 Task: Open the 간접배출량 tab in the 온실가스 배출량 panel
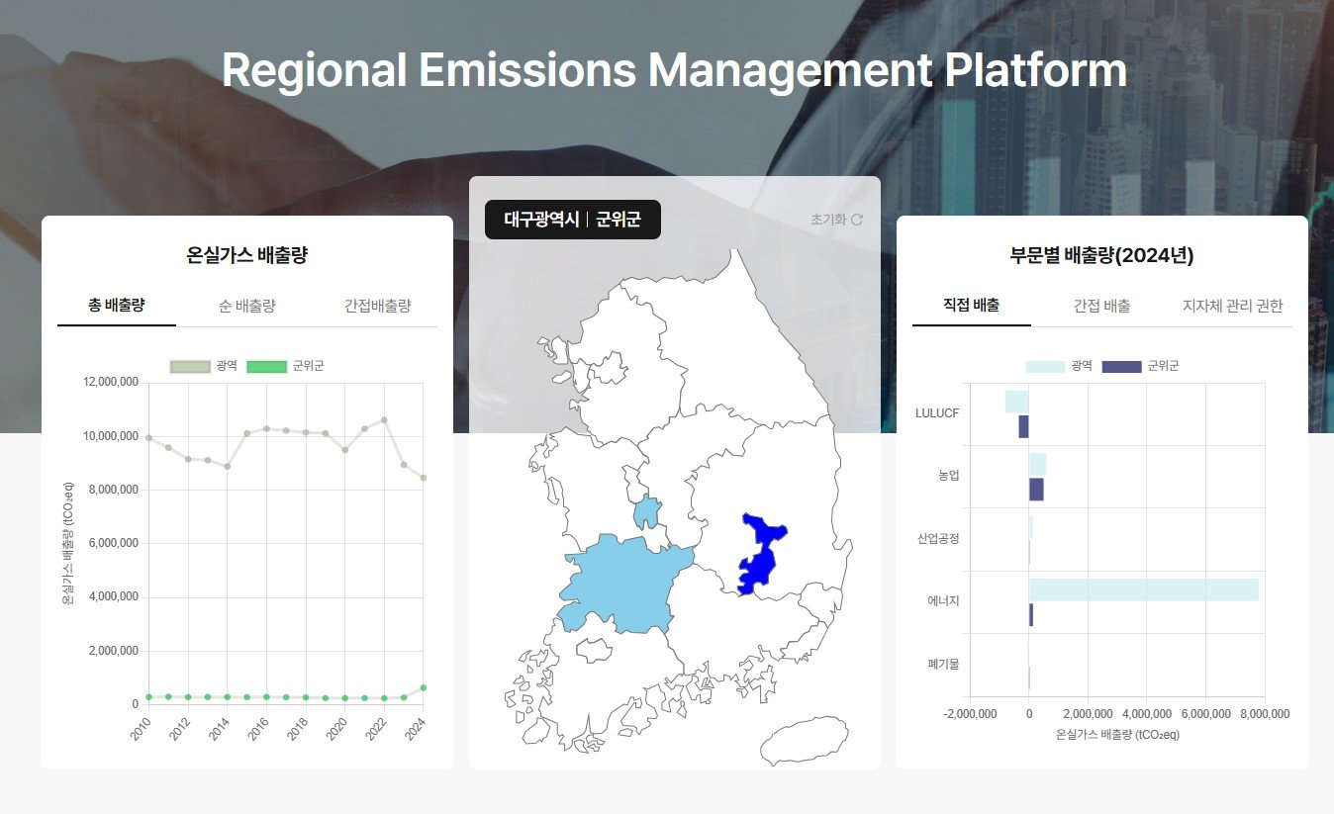coord(377,306)
